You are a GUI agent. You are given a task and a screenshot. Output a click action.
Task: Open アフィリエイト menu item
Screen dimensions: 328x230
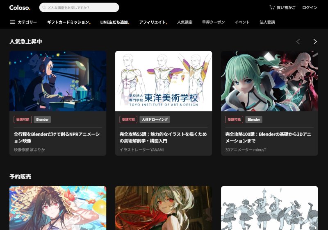(153, 22)
